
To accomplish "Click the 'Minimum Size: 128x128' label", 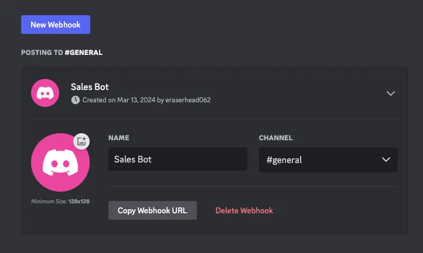I will coord(60,202).
